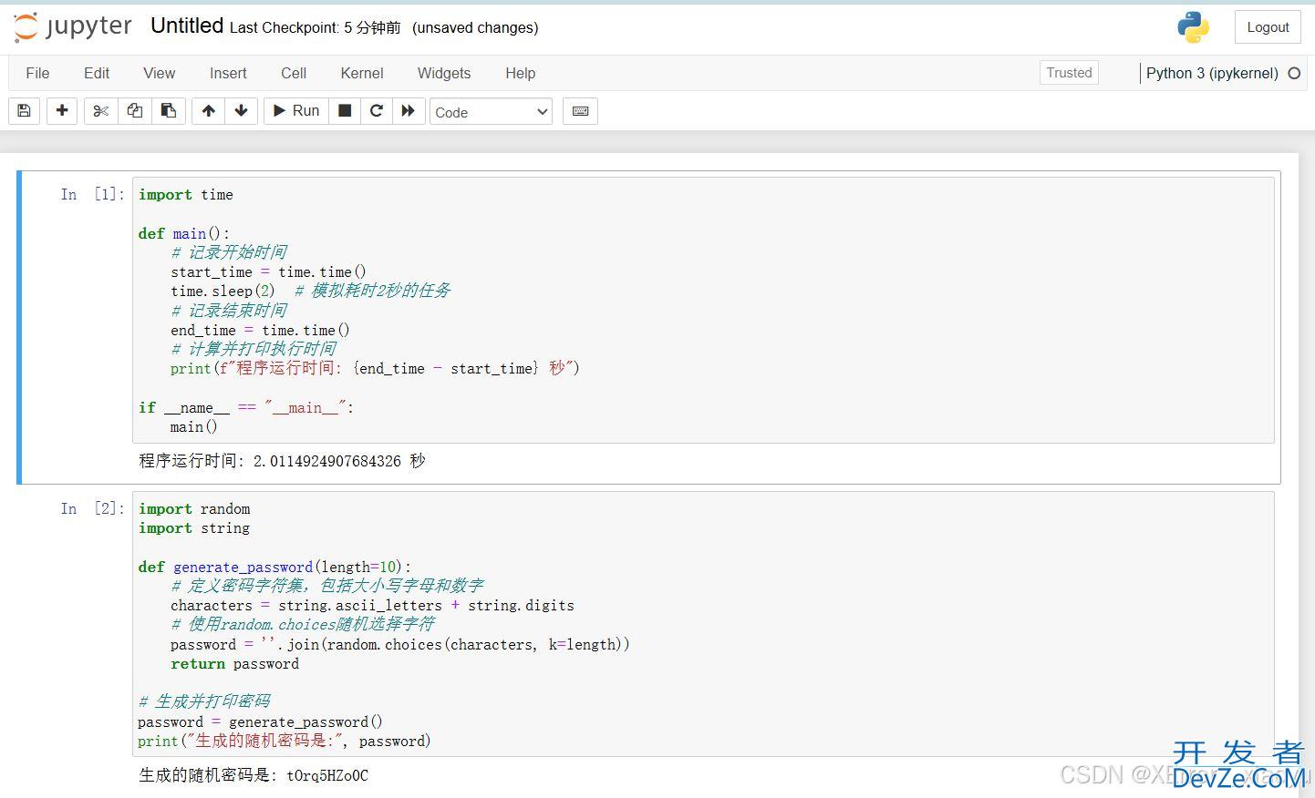Select cell via In [2] prompt
This screenshot has width=1315, height=798.
[x=92, y=508]
